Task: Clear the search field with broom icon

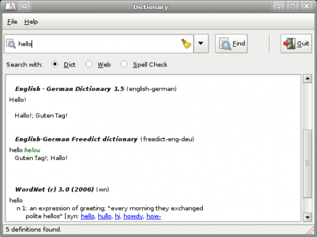Action: pyautogui.click(x=186, y=43)
